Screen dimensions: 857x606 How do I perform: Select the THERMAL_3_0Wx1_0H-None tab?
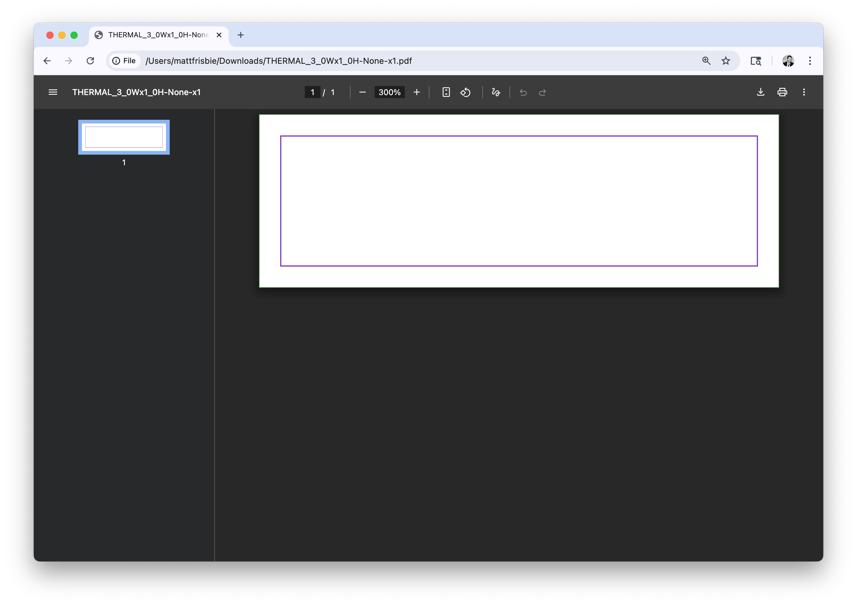(158, 35)
